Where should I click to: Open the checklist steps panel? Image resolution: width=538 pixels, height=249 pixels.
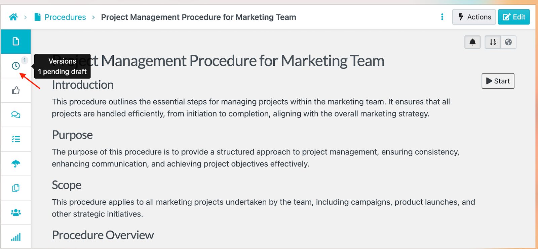tap(16, 139)
